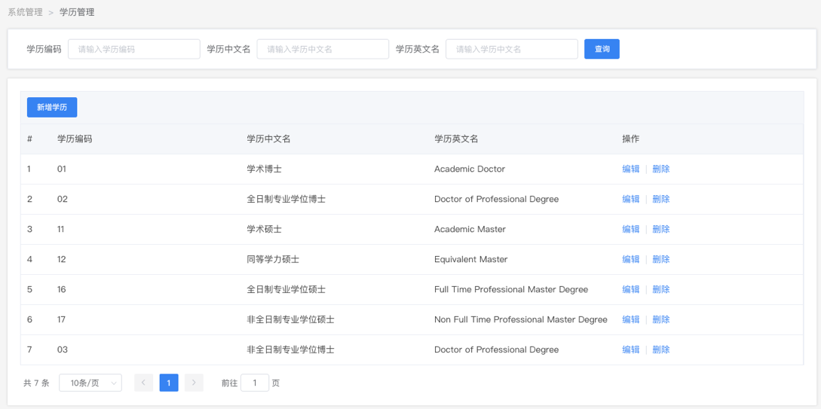Click the 学历管理 breadcrumb
Screen dimensions: 821x409
tap(77, 12)
